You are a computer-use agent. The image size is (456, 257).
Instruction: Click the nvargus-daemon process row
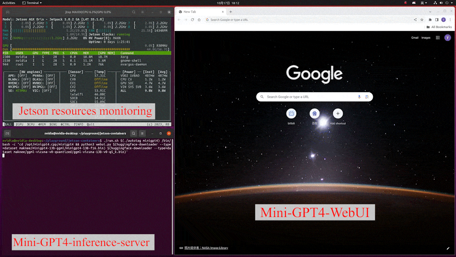87,65
